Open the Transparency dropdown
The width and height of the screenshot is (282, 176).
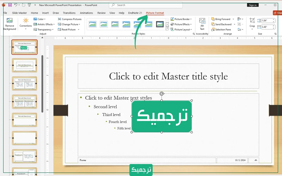(x=43, y=30)
